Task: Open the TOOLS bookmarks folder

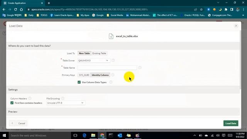Action: (42, 15)
